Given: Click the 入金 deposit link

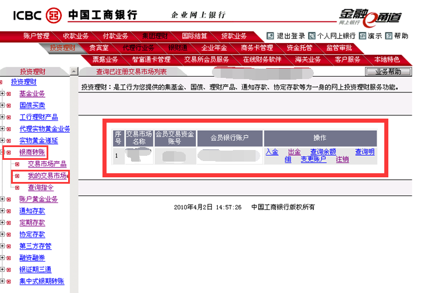Looking at the screenshot, I should (272, 152).
